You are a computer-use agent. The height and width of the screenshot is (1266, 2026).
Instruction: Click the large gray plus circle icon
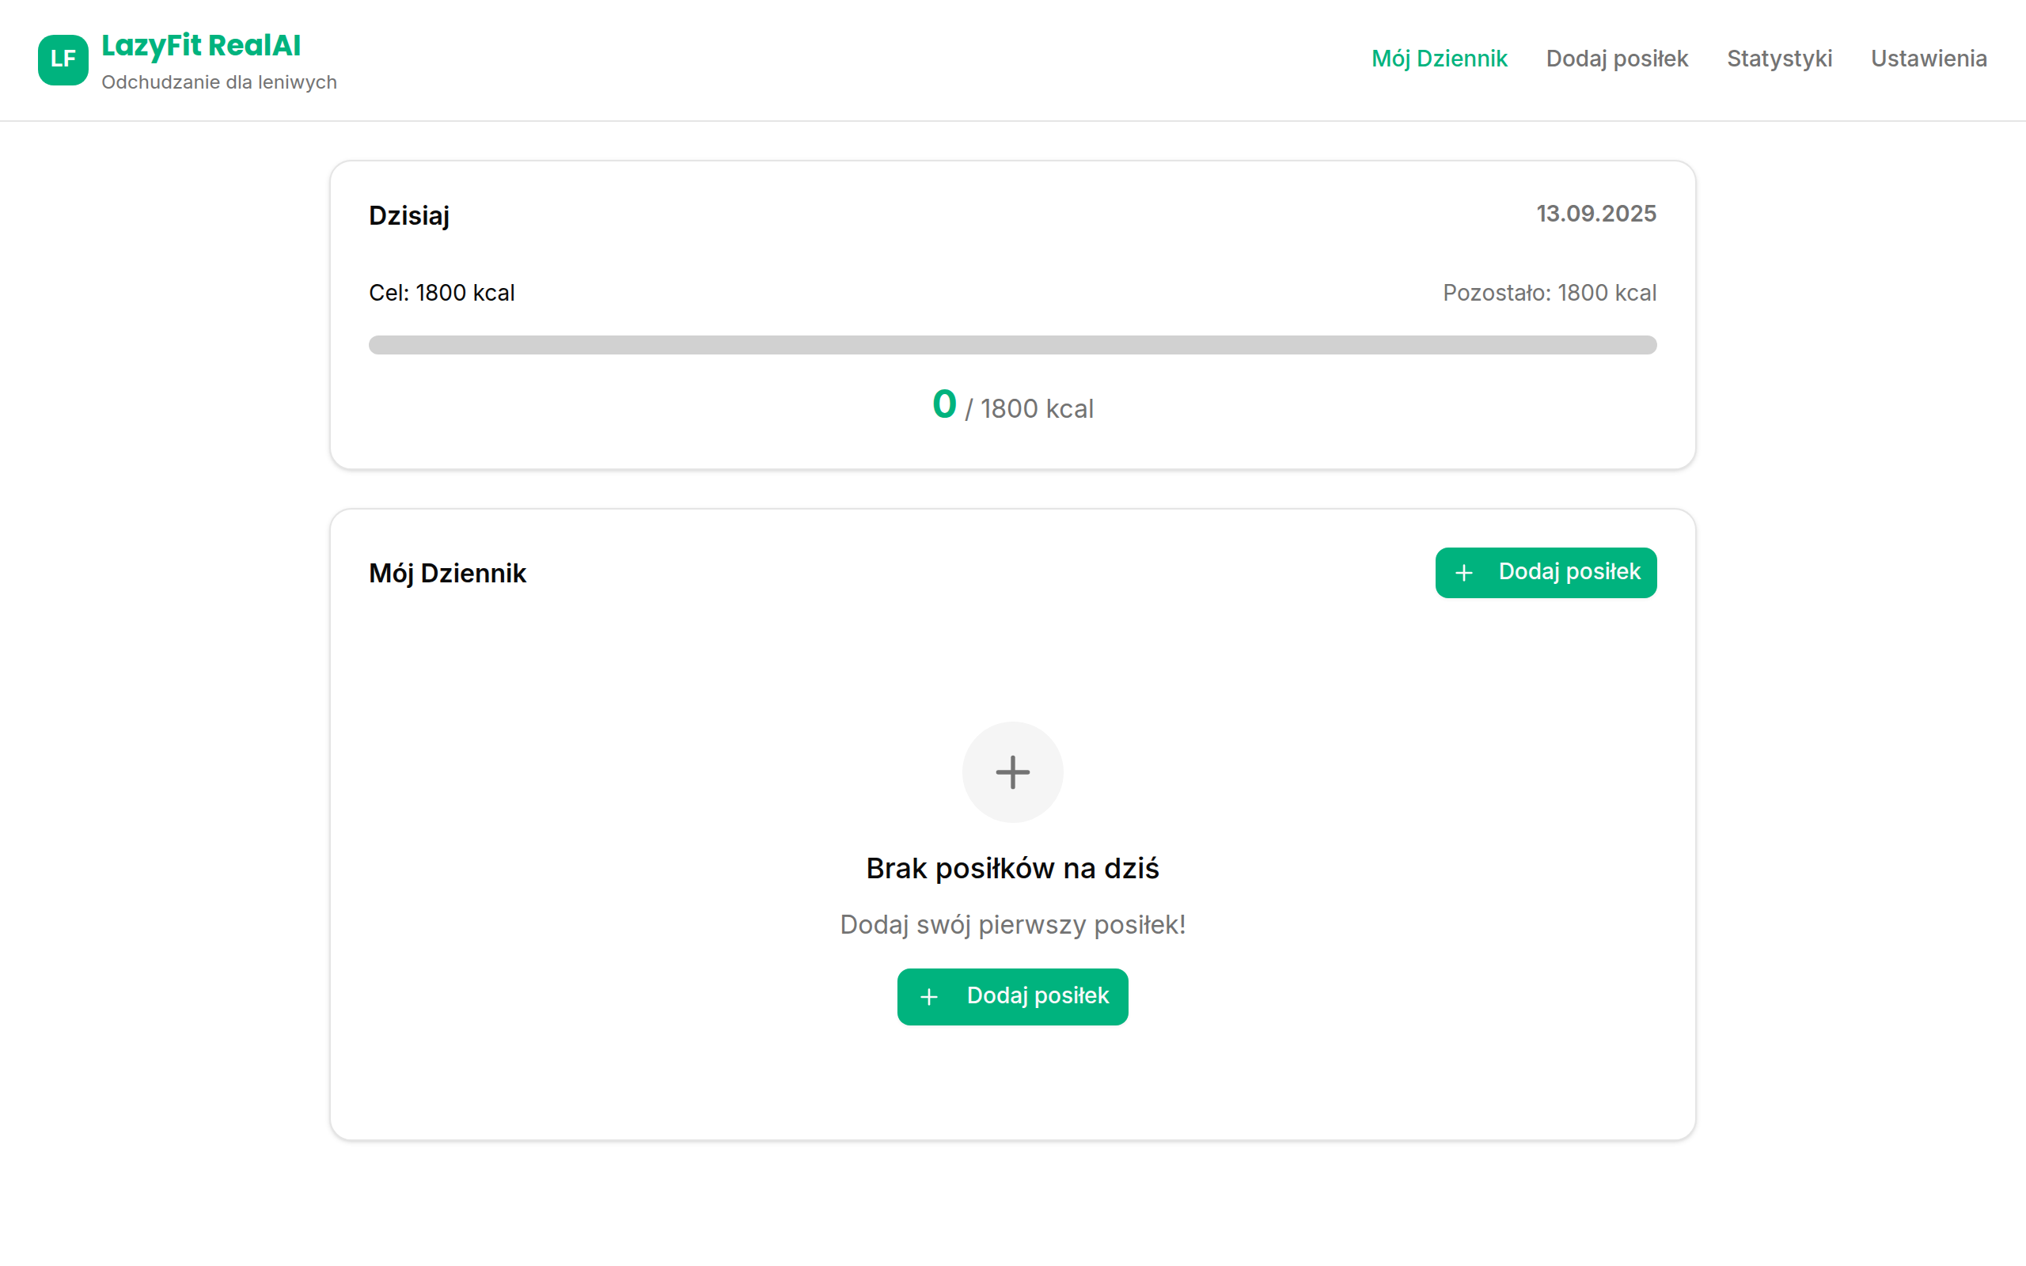click(x=1012, y=772)
